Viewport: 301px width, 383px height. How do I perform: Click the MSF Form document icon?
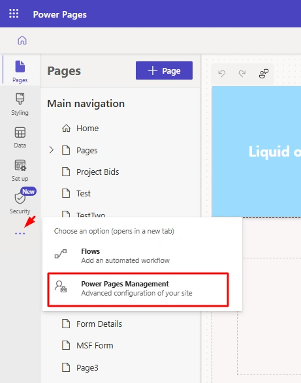point(66,345)
